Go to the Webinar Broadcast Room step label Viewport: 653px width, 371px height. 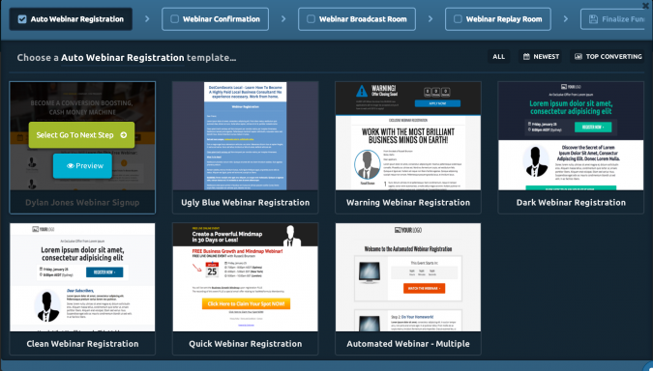[363, 19]
